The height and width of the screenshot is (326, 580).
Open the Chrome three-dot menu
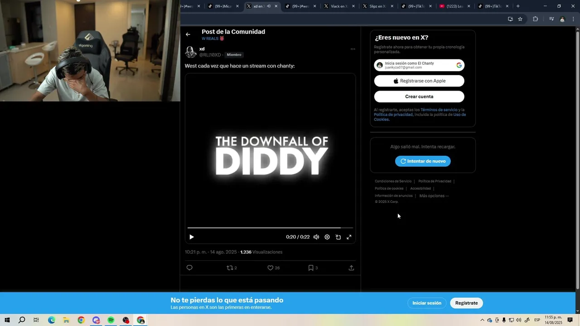point(573,19)
